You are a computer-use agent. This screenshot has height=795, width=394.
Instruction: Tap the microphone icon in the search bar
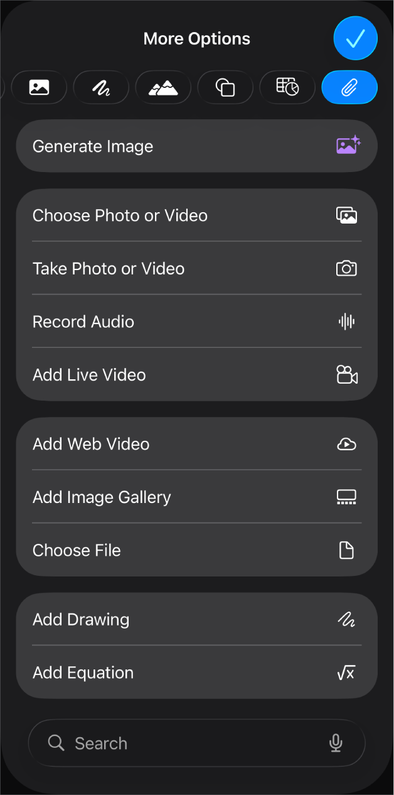(x=336, y=743)
